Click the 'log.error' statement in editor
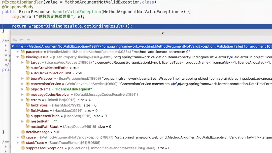Image resolution: width=272 pixels, height=153 pixels. pyautogui.click(x=48, y=17)
